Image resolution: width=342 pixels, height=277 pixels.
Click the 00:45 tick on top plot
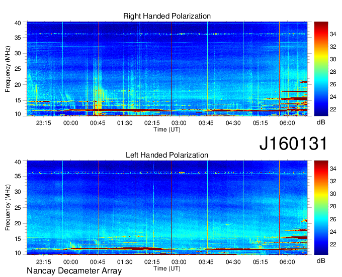click(98, 123)
